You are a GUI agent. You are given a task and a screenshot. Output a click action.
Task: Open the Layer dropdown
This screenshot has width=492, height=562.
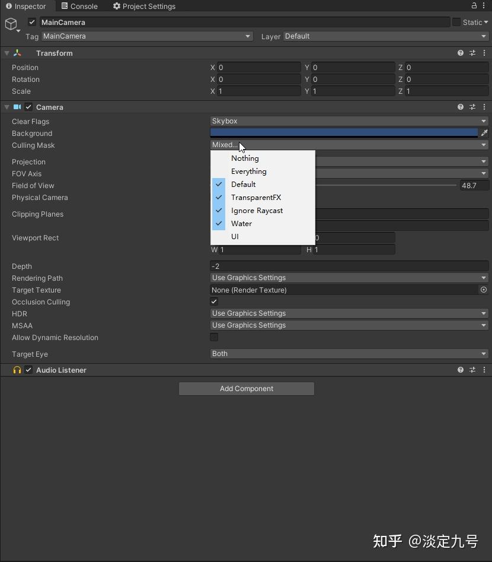[x=386, y=36]
